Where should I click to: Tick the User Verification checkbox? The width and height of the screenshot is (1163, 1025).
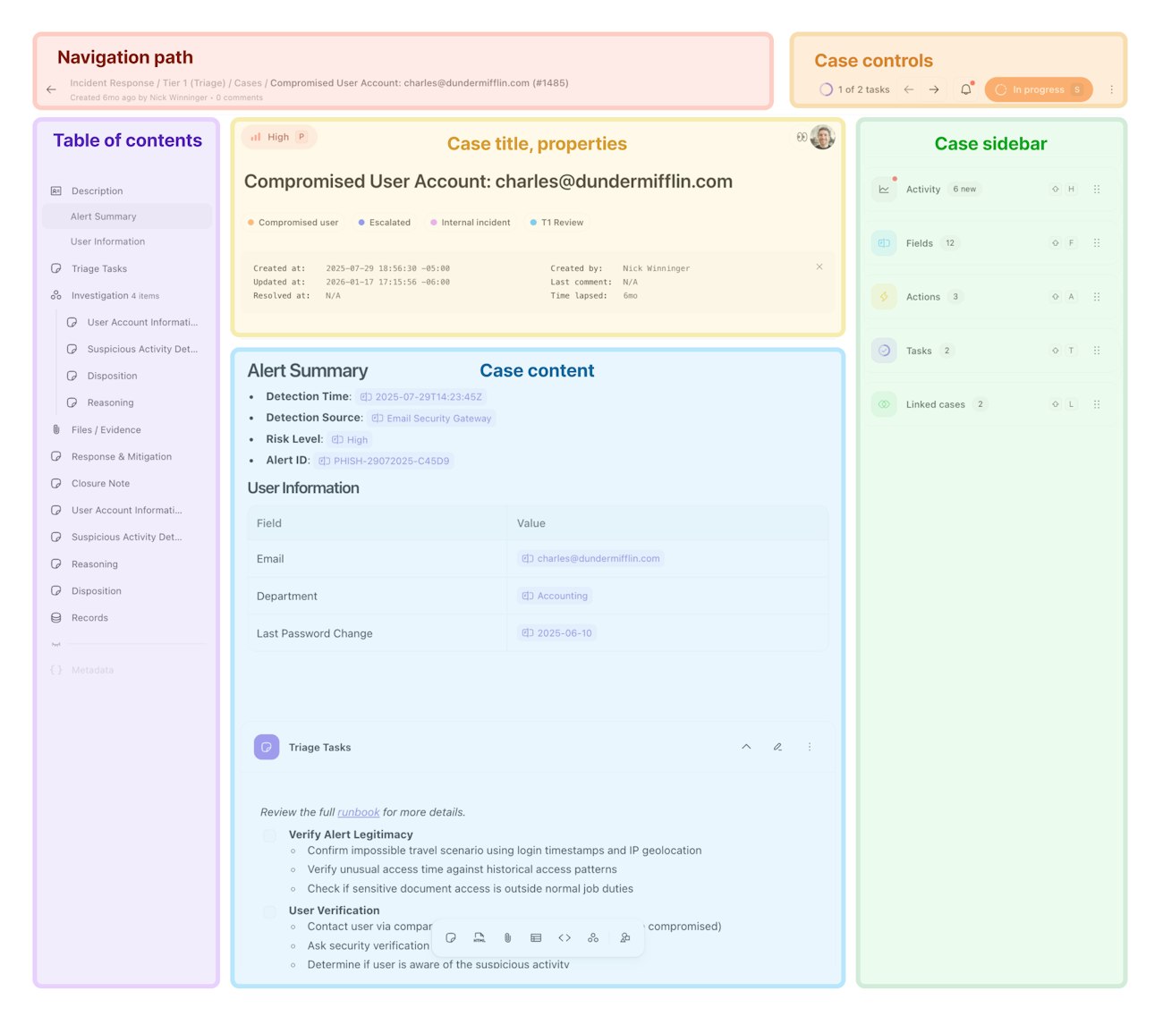click(269, 911)
